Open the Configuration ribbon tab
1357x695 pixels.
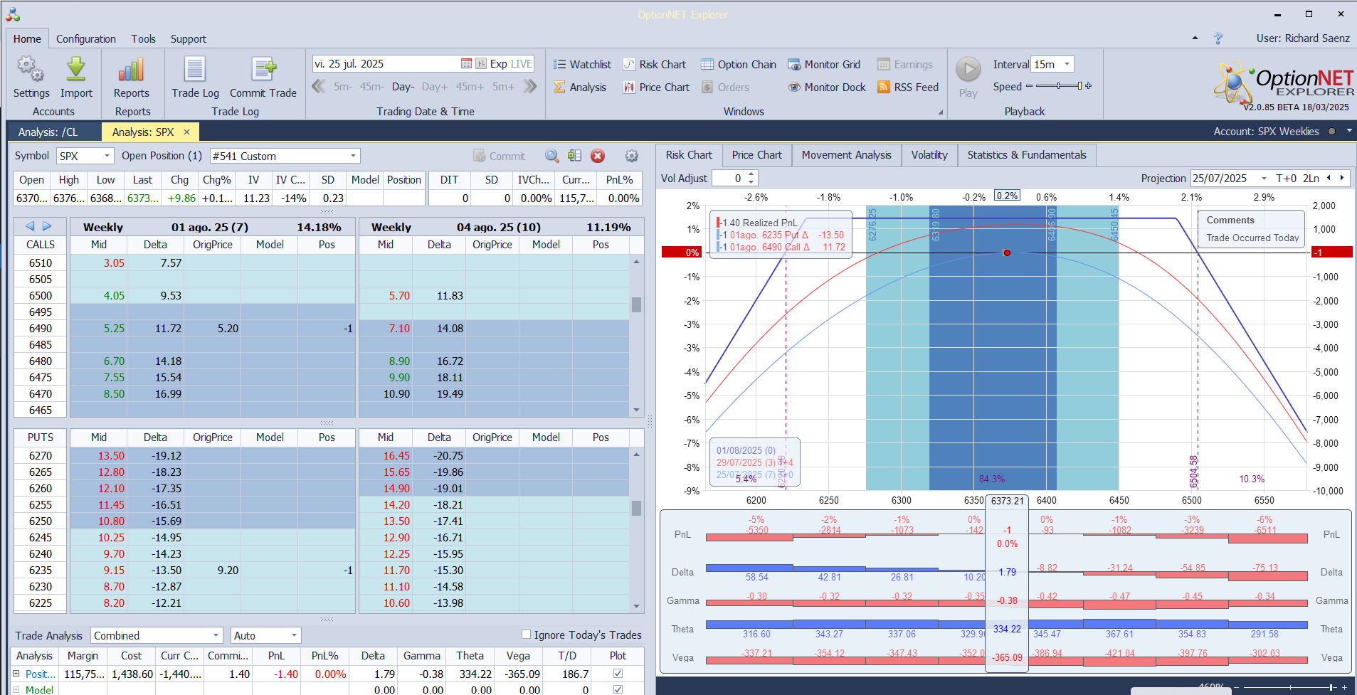(85, 39)
